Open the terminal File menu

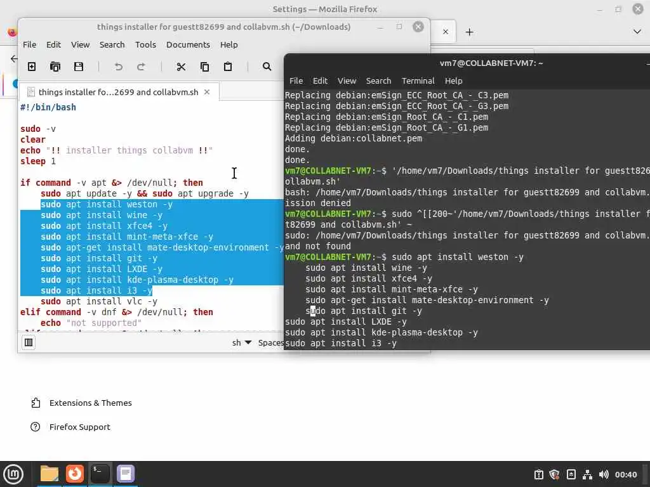click(296, 81)
